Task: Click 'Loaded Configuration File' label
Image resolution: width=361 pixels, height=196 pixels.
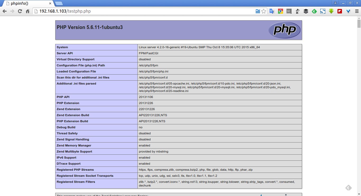Action: point(76,71)
